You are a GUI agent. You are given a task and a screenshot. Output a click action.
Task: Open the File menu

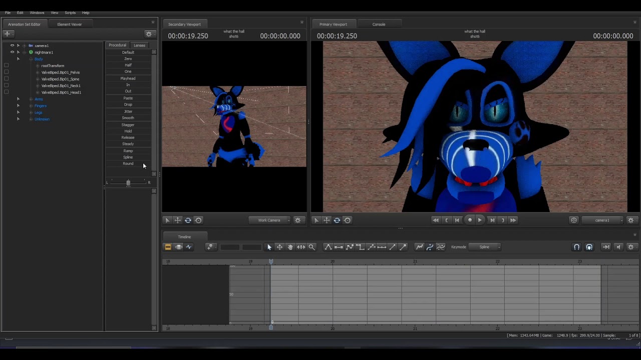(8, 12)
